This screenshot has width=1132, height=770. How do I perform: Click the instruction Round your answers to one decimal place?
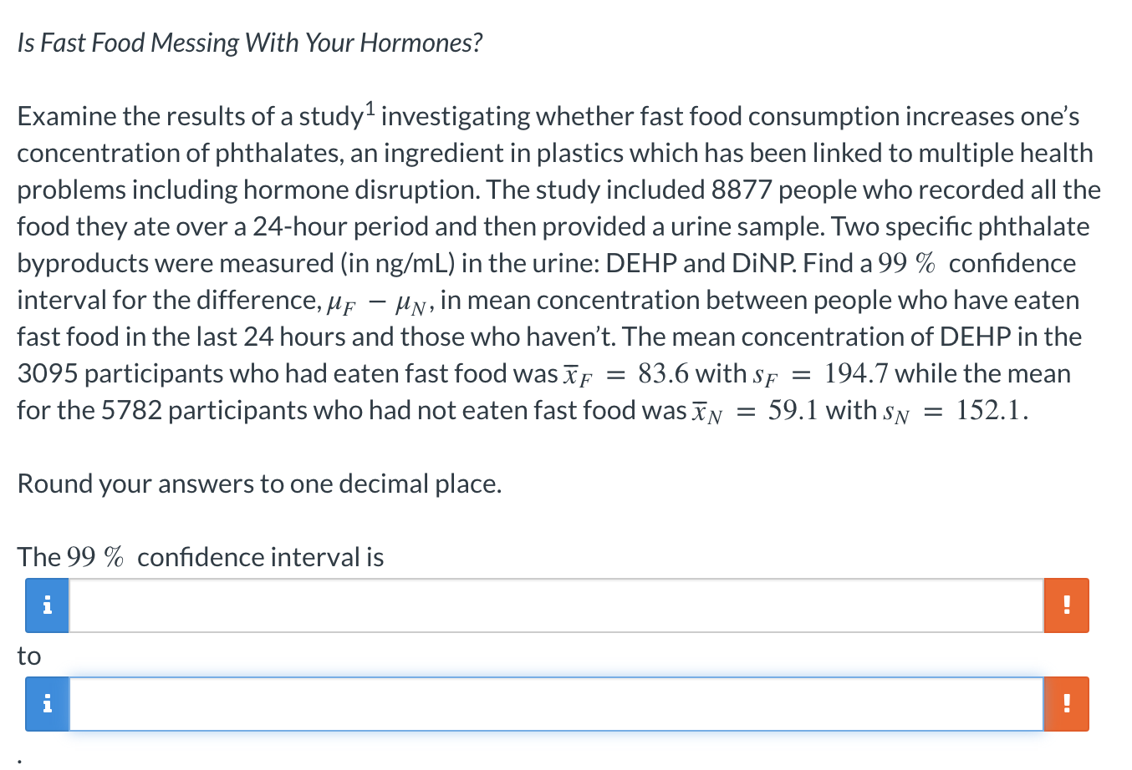pyautogui.click(x=259, y=484)
